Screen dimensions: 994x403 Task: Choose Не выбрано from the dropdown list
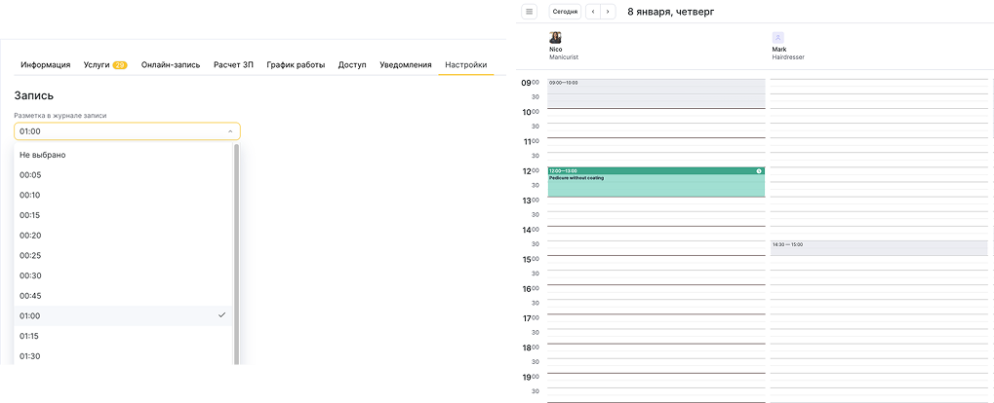(43, 155)
